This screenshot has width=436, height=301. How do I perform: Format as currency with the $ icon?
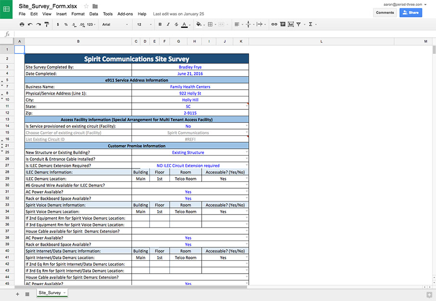58,24
